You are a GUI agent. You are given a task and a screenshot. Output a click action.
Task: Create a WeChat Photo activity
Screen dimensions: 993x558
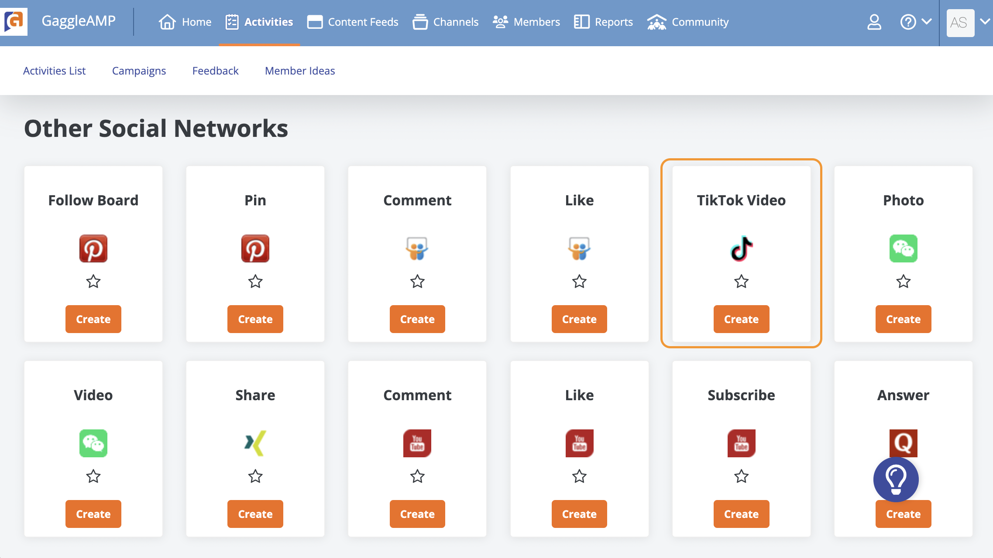coord(904,319)
